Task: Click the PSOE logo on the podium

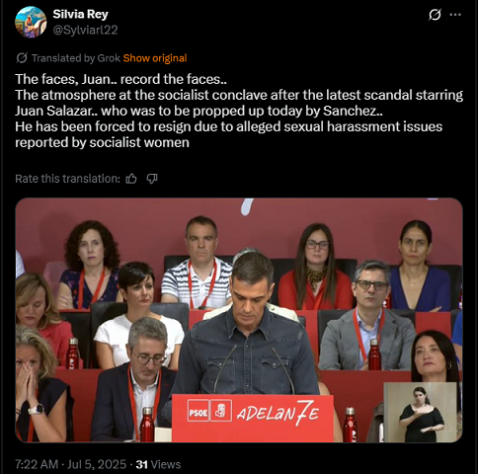Action: coord(209,410)
